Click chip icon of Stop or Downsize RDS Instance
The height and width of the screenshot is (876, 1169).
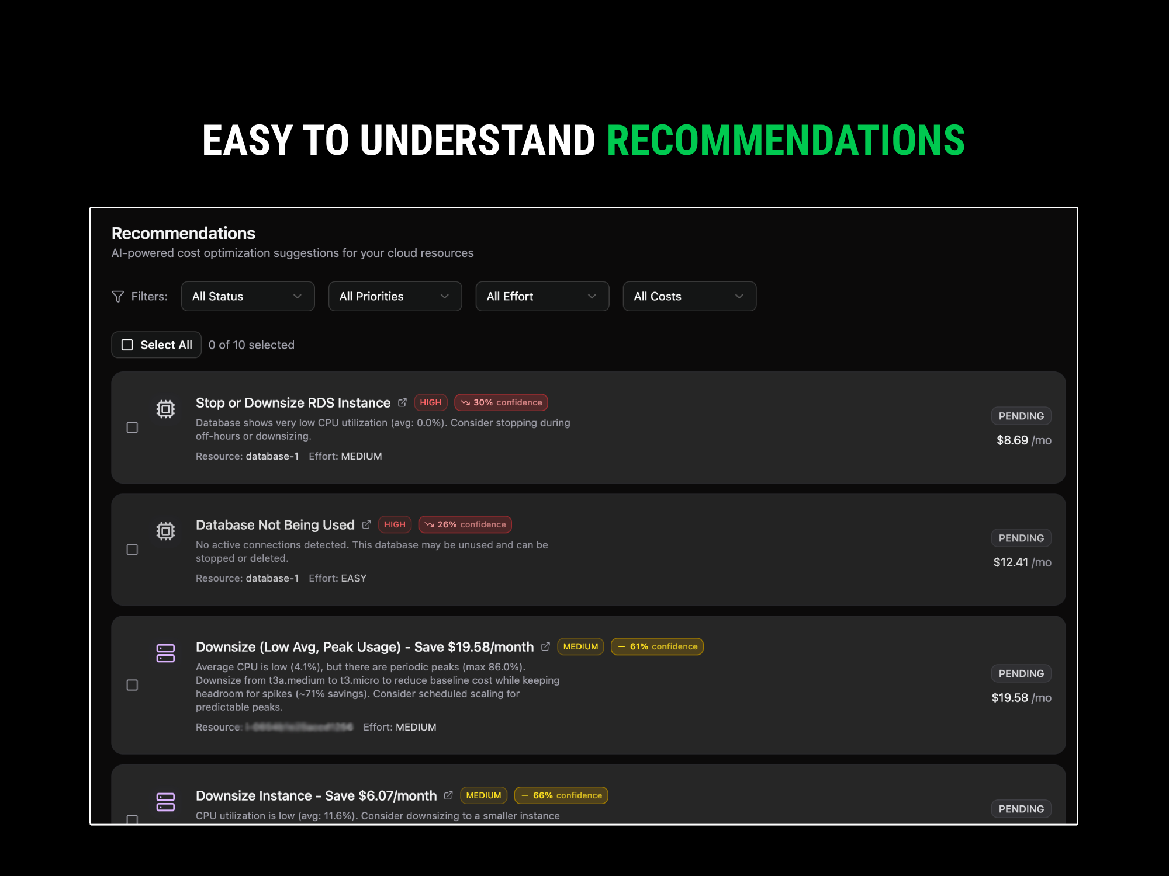pyautogui.click(x=165, y=409)
